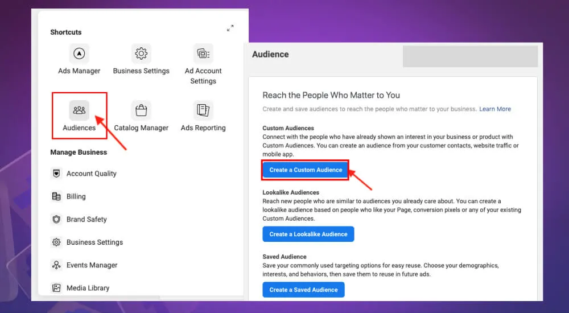This screenshot has height=313, width=569.
Task: Click the Account Quality shield icon
Action: pyautogui.click(x=56, y=174)
